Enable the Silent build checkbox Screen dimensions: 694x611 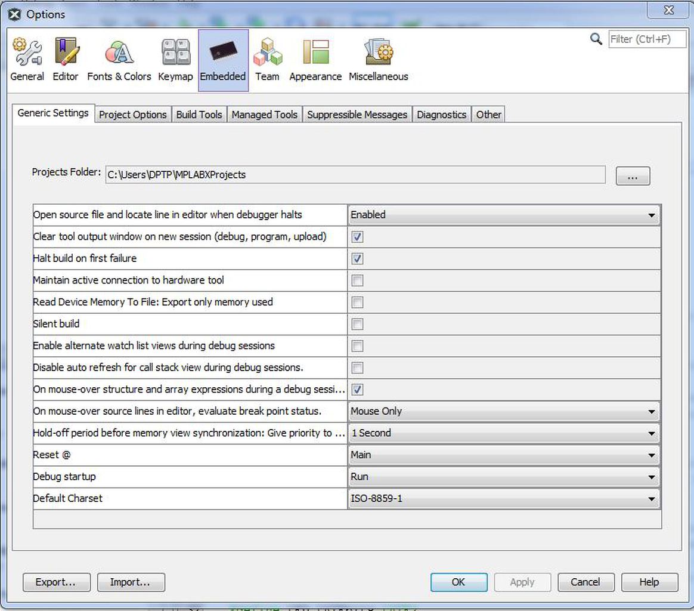click(357, 324)
